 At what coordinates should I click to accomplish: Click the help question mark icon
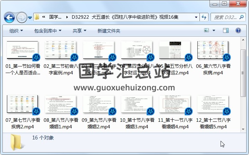pyautogui.click(x=239, y=31)
